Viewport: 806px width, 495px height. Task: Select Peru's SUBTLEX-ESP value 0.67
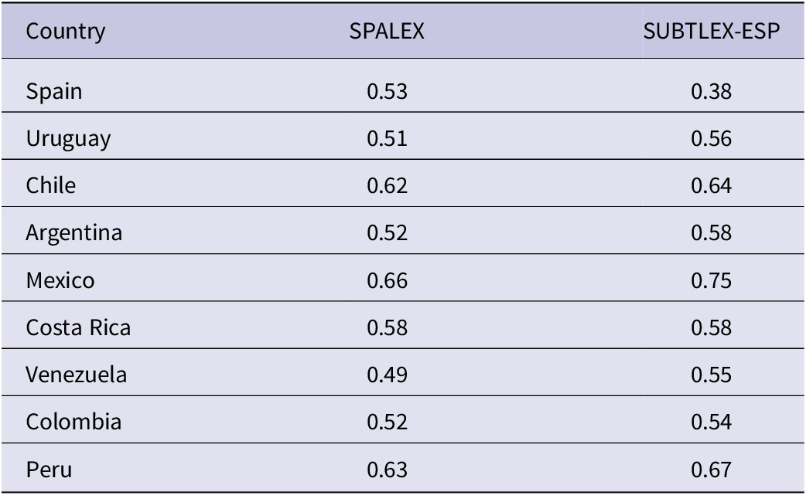coord(711,470)
